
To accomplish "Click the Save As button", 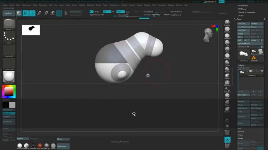I will [x=257, y=23].
